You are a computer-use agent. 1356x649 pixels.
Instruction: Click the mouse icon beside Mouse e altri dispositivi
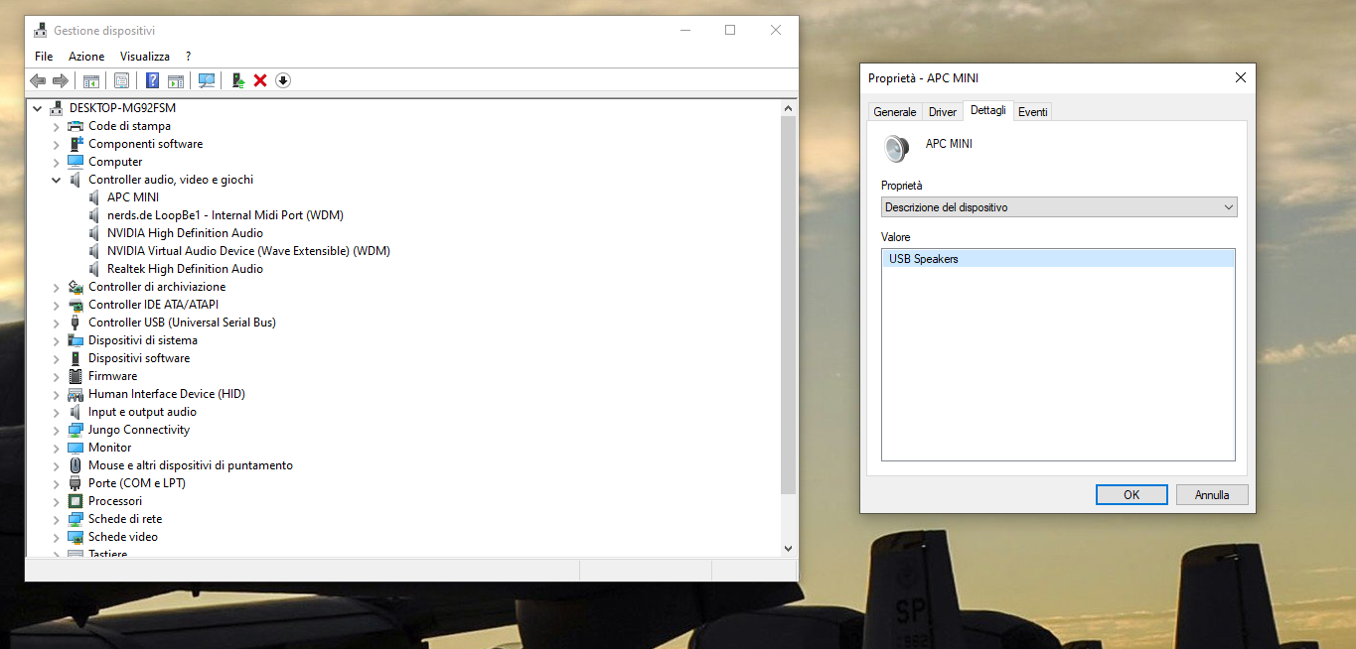pos(75,465)
